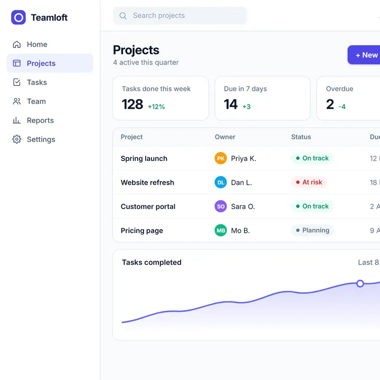Click the Planning status badge
Image resolution: width=380 pixels, height=380 pixels.
(312, 230)
